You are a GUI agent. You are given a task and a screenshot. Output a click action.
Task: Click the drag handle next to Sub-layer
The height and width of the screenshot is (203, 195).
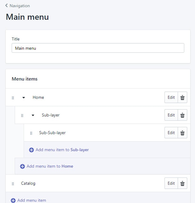pos(22,115)
